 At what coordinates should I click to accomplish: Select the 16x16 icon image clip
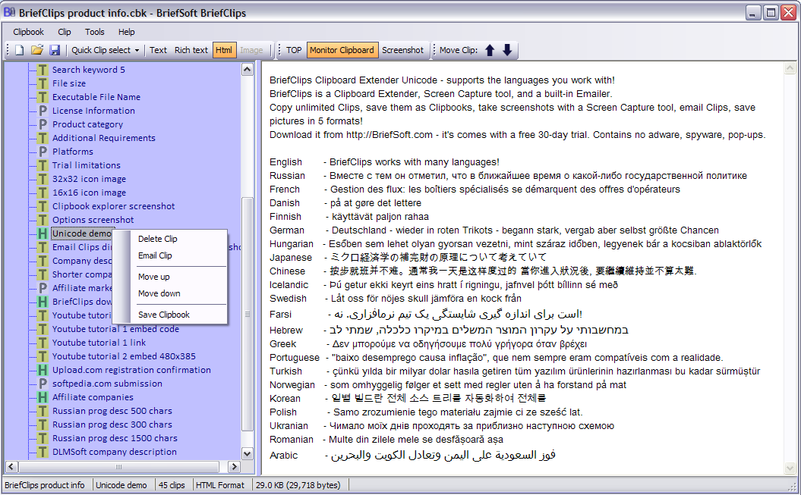[89, 193]
